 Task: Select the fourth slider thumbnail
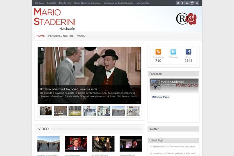tap(89, 111)
